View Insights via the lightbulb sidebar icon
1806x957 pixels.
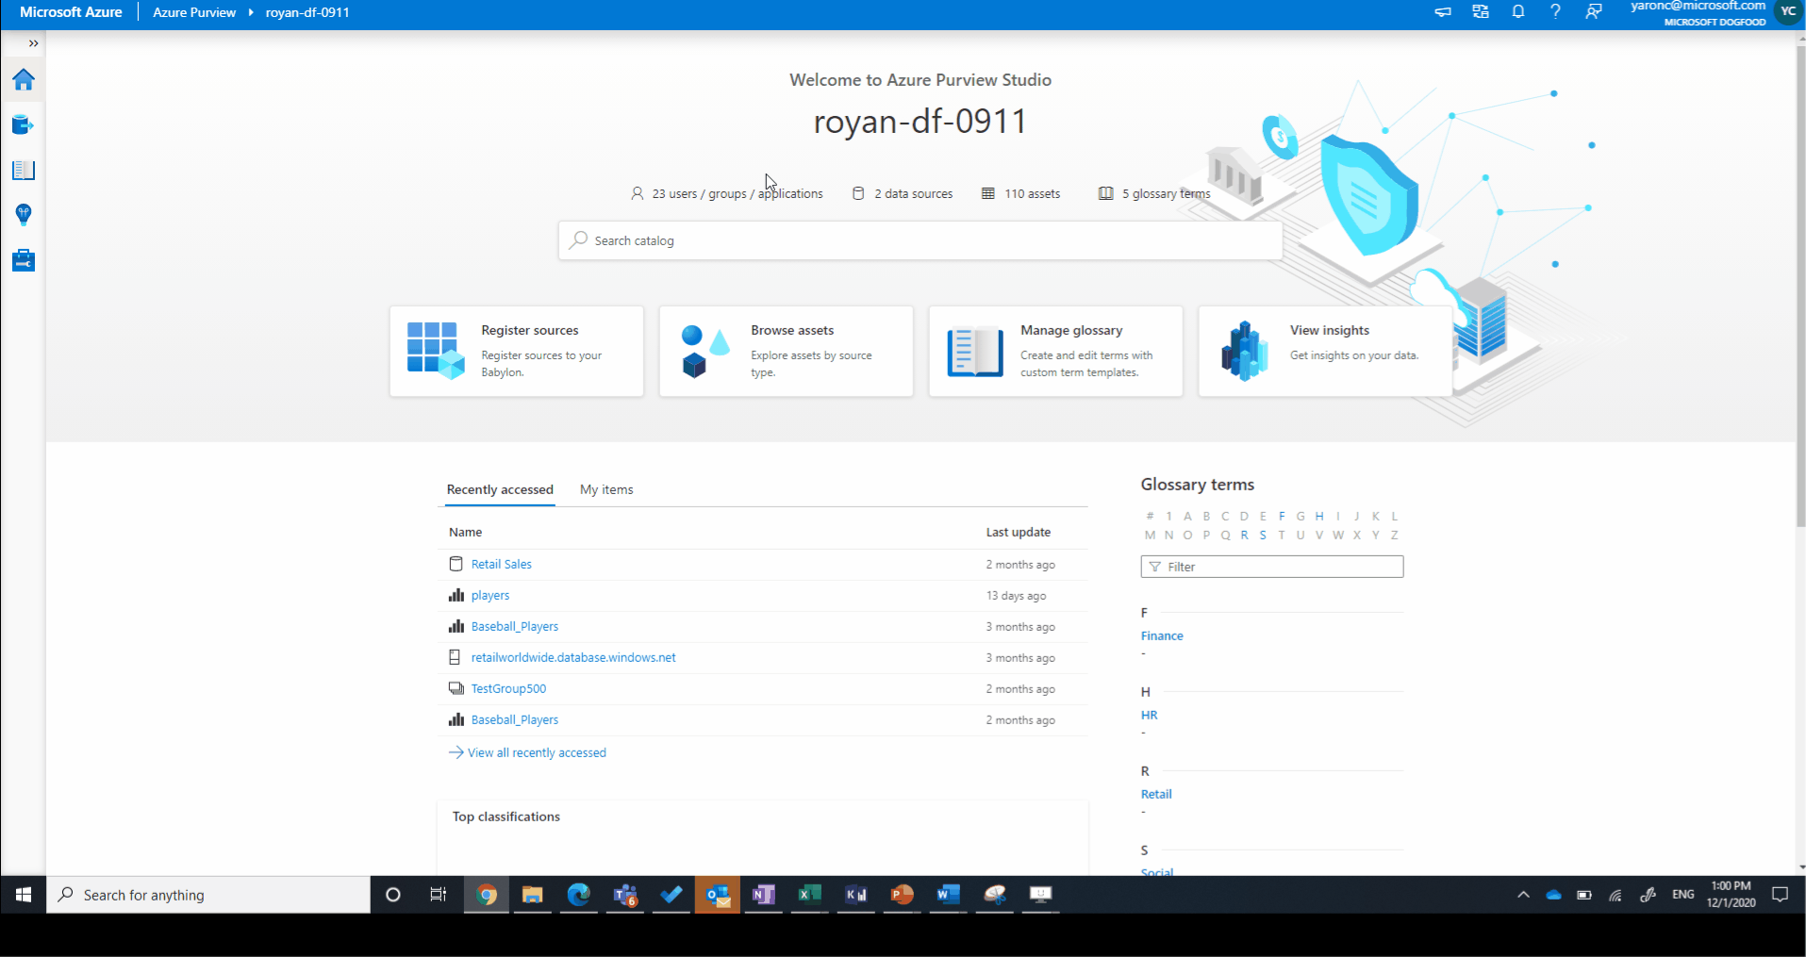coord(23,215)
